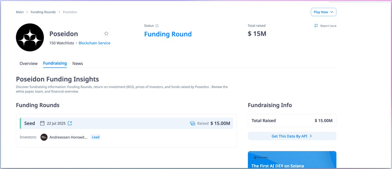Open the First AI DEX on Solana banner

pyautogui.click(x=292, y=160)
